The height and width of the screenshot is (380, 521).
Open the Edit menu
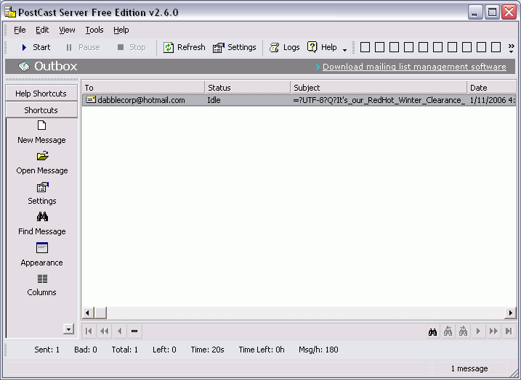(42, 30)
